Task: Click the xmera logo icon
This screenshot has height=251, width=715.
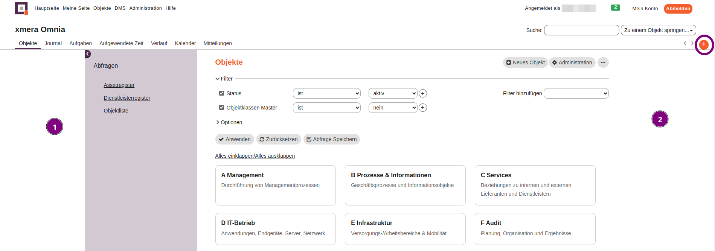Action: click(x=21, y=8)
